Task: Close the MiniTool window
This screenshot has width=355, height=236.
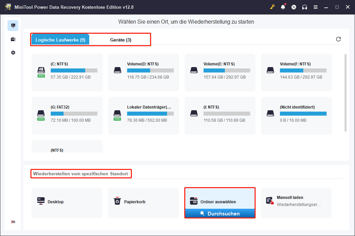Action: point(348,7)
